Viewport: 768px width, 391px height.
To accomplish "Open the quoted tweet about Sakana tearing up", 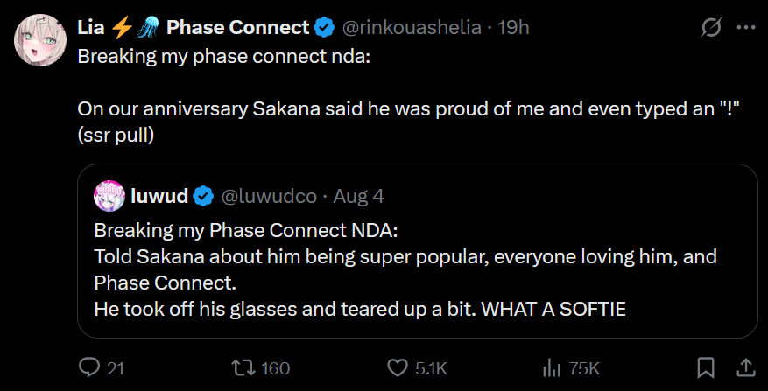I will pyautogui.click(x=403, y=271).
